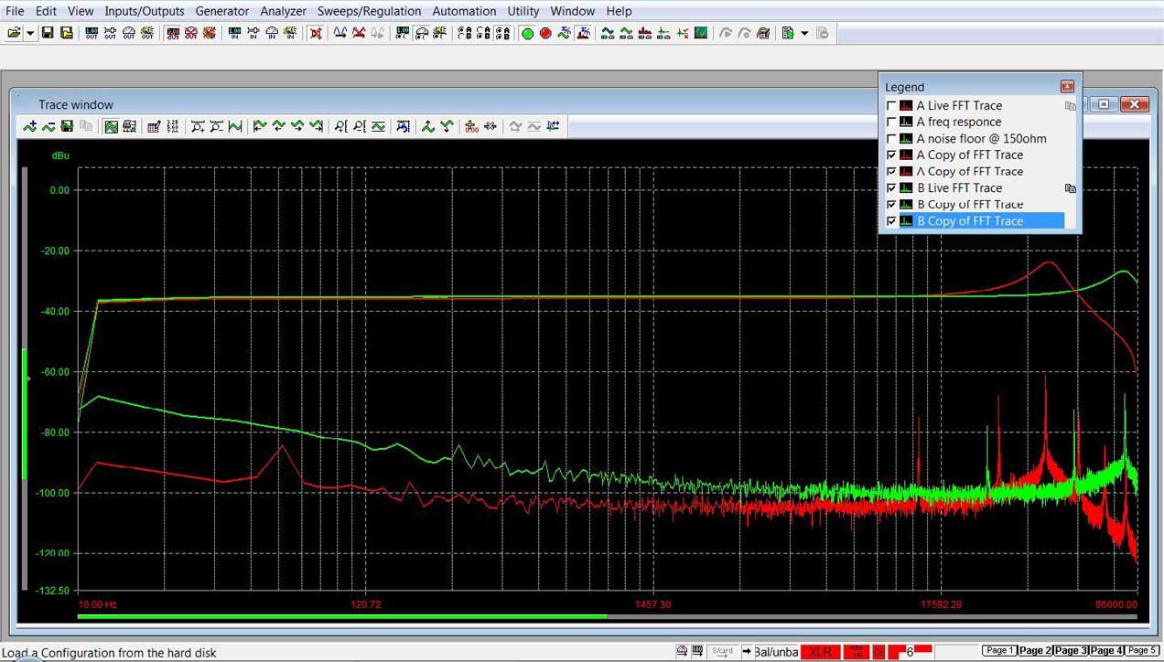
Task: Enable the A Live FFT Trace checkbox
Action: [x=892, y=106]
